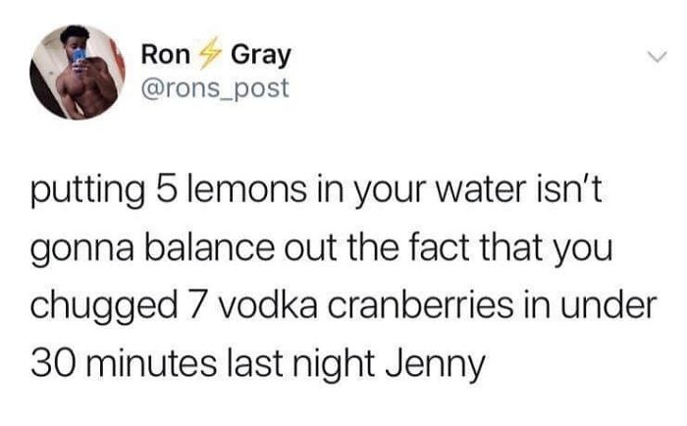This screenshot has height=426, width=687.
Task: Click "5 lemons" in the tweet text
Action: pos(232,189)
